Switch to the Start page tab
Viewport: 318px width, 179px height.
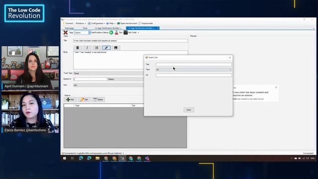70,28
